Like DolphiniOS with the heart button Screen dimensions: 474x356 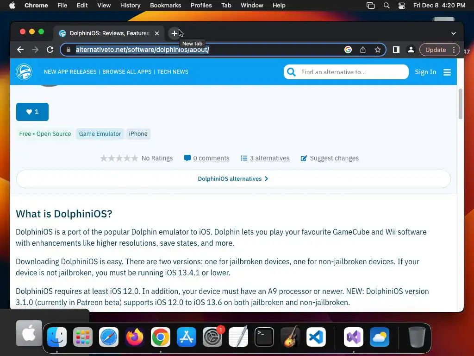[32, 112]
